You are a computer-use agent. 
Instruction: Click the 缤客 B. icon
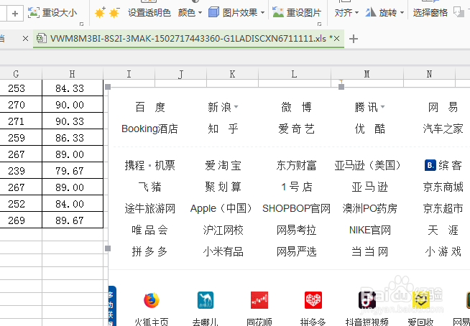pyautogui.click(x=430, y=165)
